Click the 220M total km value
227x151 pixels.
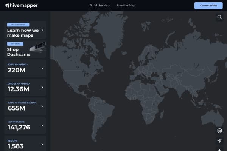pos(17,70)
